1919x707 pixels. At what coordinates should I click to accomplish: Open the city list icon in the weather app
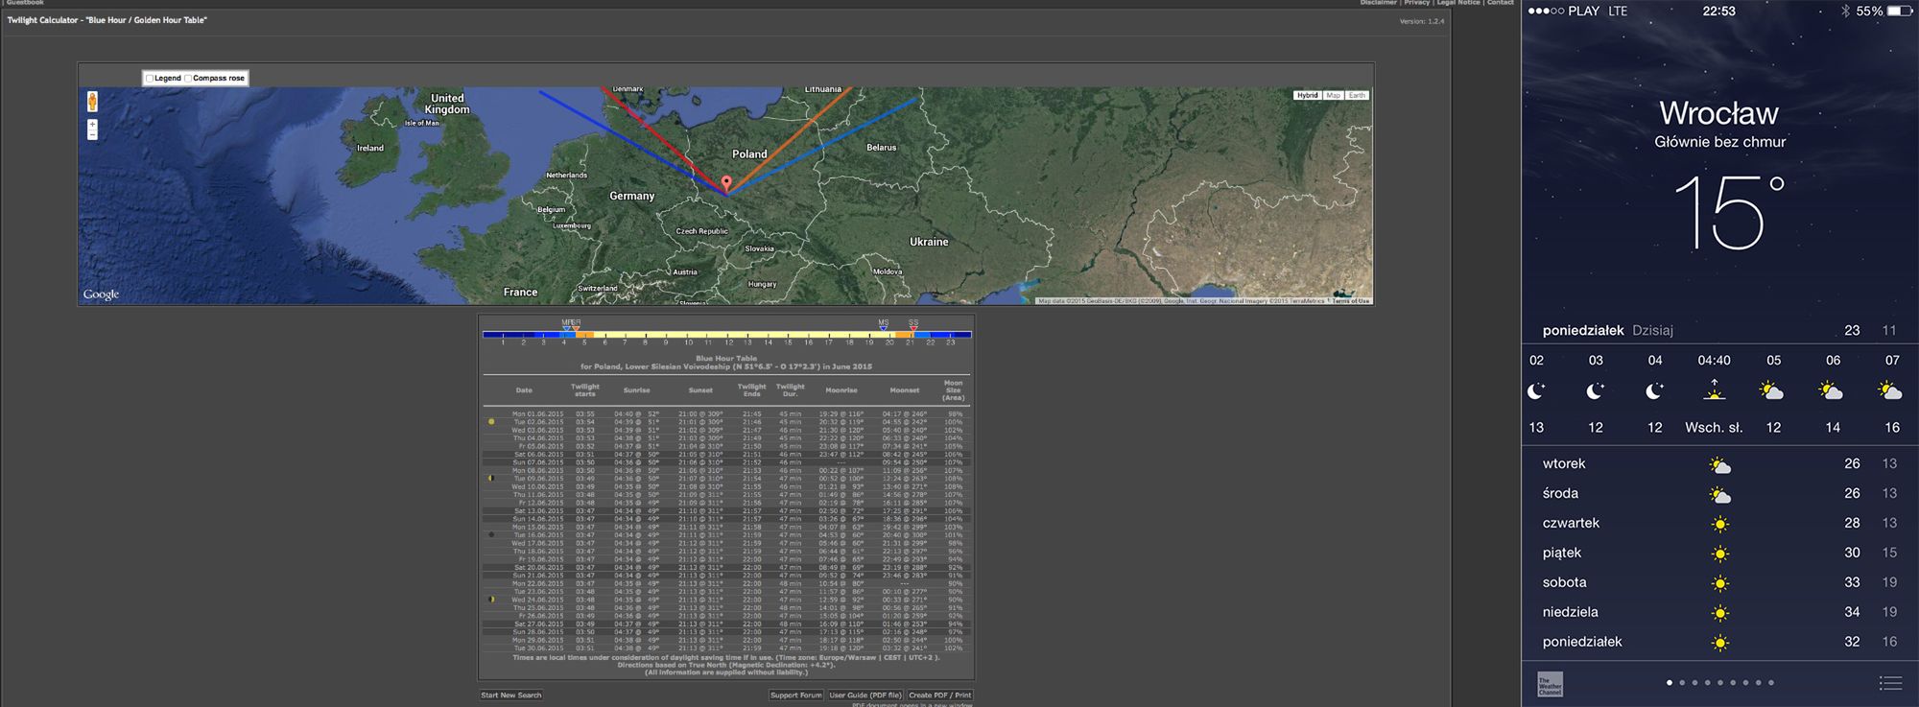1891,683
